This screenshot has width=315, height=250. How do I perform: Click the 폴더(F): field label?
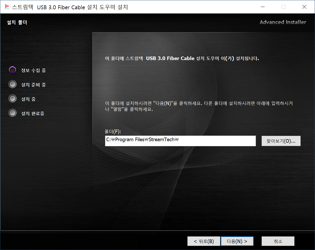tap(113, 131)
